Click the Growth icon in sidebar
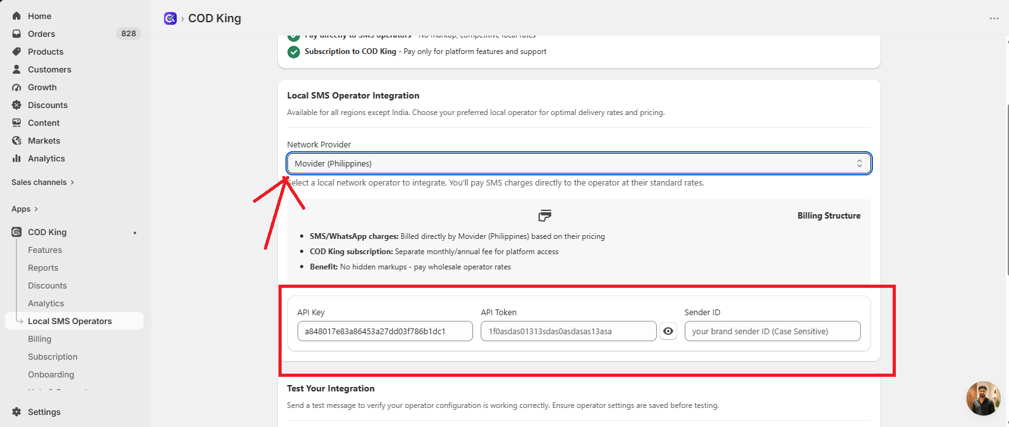The image size is (1009, 427). [x=17, y=87]
